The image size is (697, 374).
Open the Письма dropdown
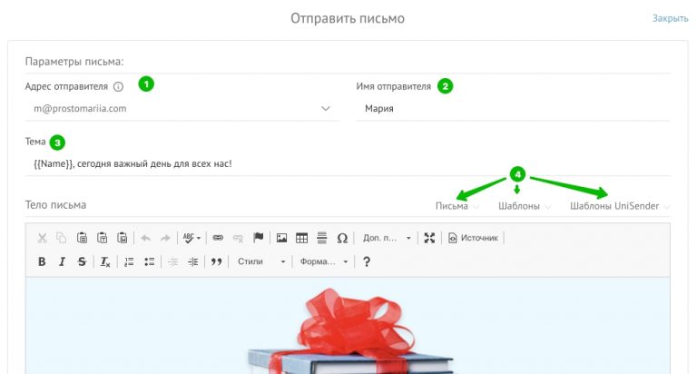tap(457, 206)
